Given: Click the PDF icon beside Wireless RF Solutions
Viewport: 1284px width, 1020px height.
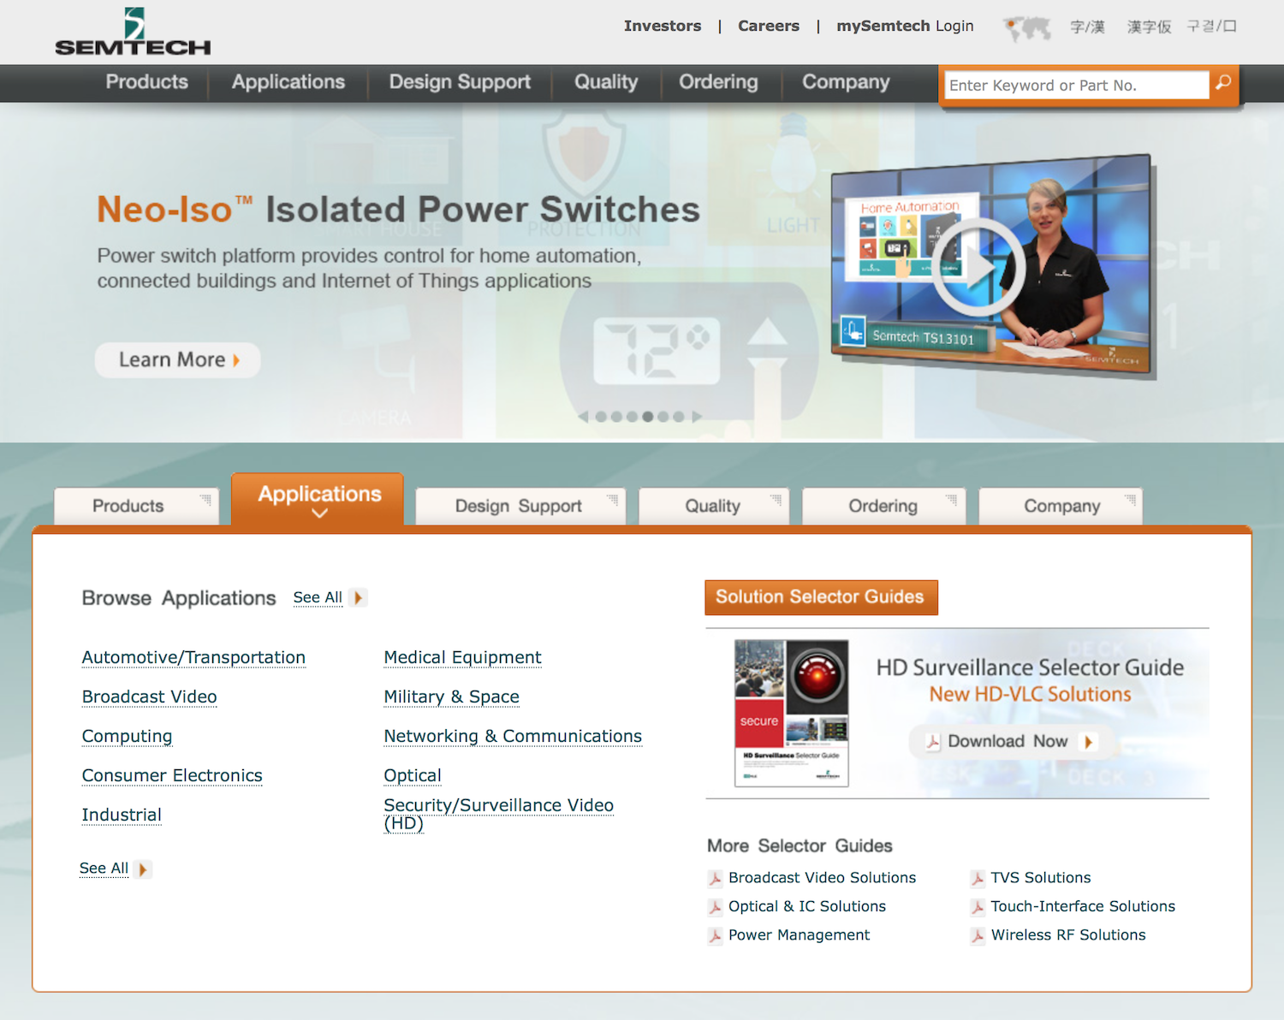Looking at the screenshot, I should 978,936.
